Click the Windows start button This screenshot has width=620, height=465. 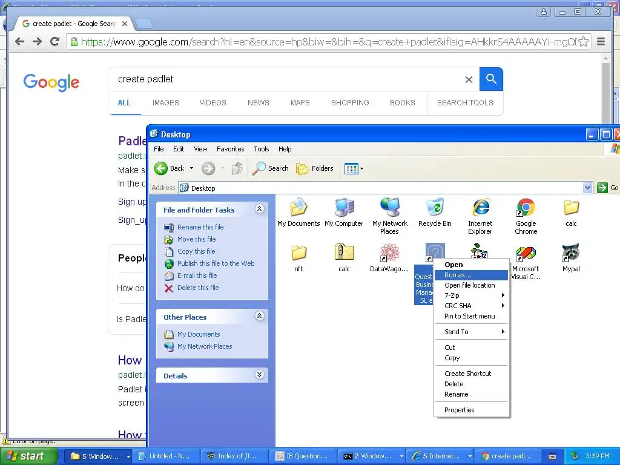coord(29,456)
